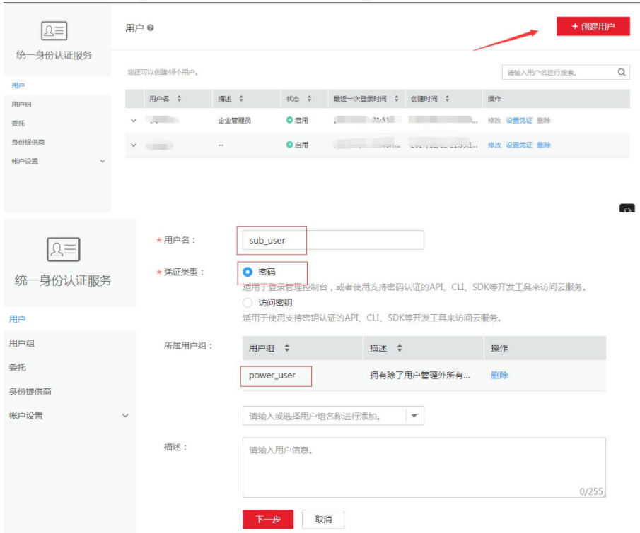Click the search magnifier icon
The height and width of the screenshot is (533, 640).
(x=621, y=72)
